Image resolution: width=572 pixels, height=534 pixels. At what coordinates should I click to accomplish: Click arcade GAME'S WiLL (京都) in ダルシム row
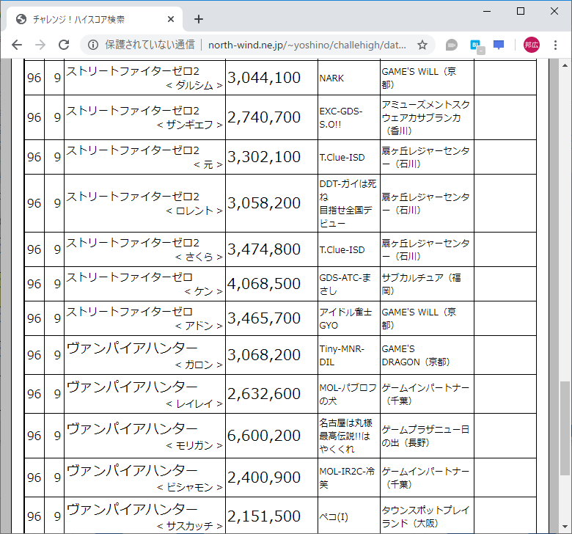[x=419, y=78]
